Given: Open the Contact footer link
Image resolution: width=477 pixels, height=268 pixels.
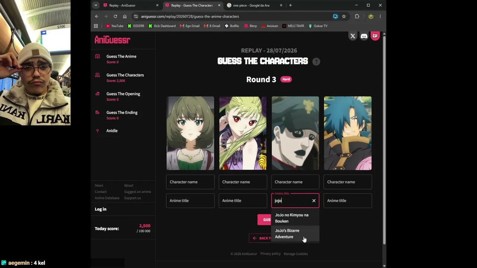Looking at the screenshot, I should [101, 192].
